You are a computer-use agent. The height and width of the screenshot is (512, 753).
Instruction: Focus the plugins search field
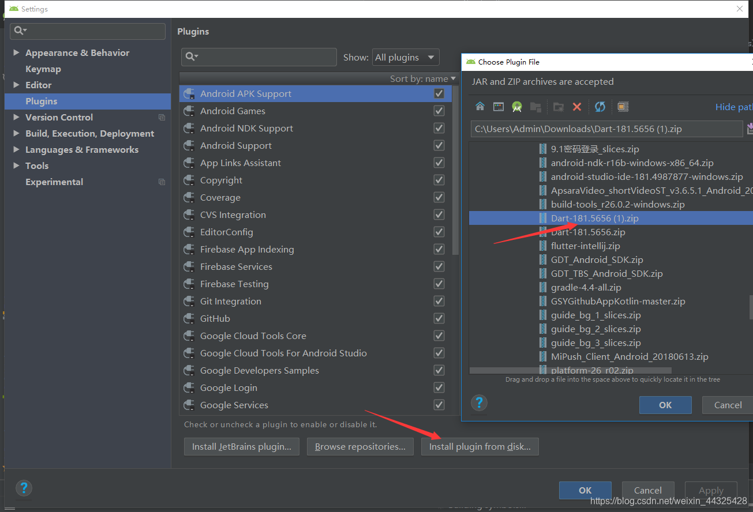coord(259,57)
